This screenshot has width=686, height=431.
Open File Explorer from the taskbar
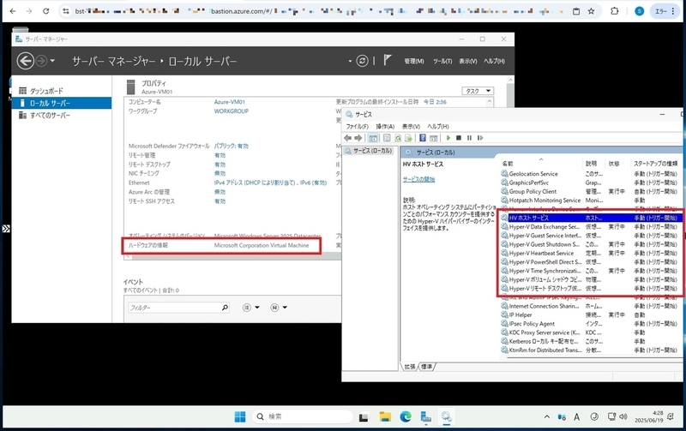[x=385, y=417]
